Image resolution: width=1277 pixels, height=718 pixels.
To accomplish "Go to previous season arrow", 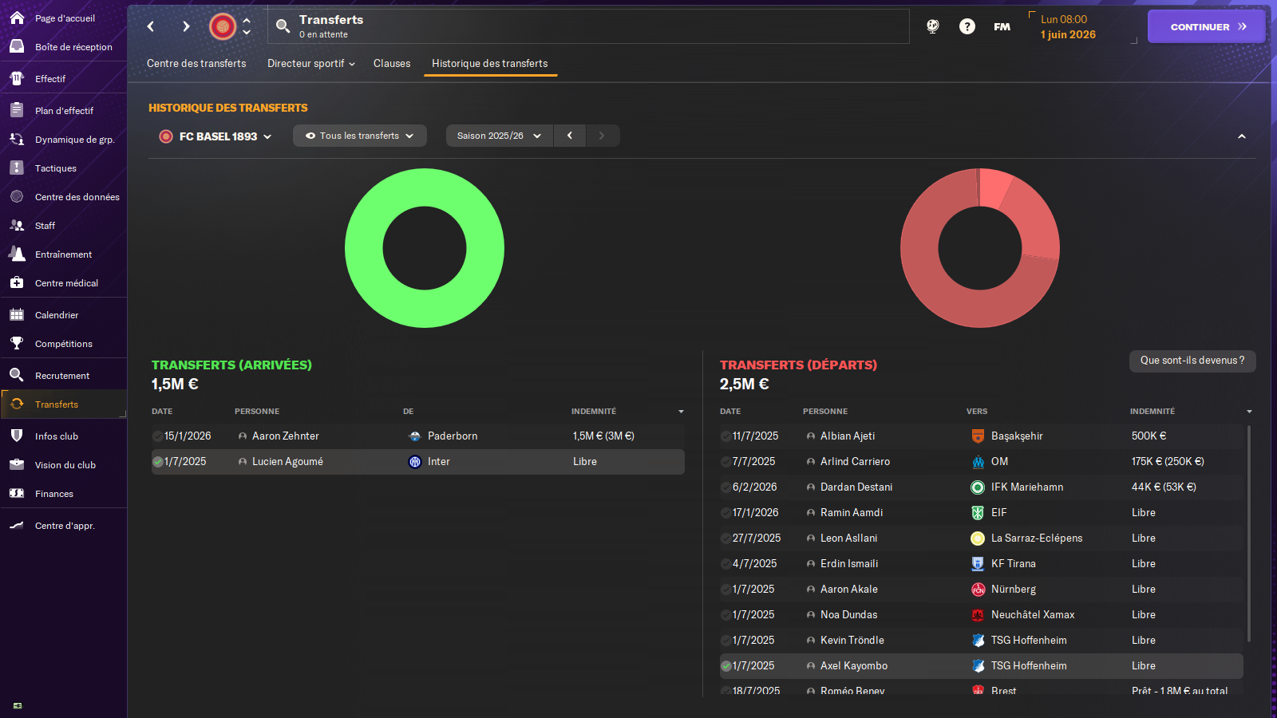I will click(x=570, y=136).
